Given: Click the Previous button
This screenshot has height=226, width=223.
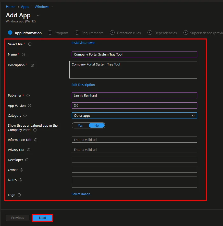Looking at the screenshot, I should click(x=18, y=218).
